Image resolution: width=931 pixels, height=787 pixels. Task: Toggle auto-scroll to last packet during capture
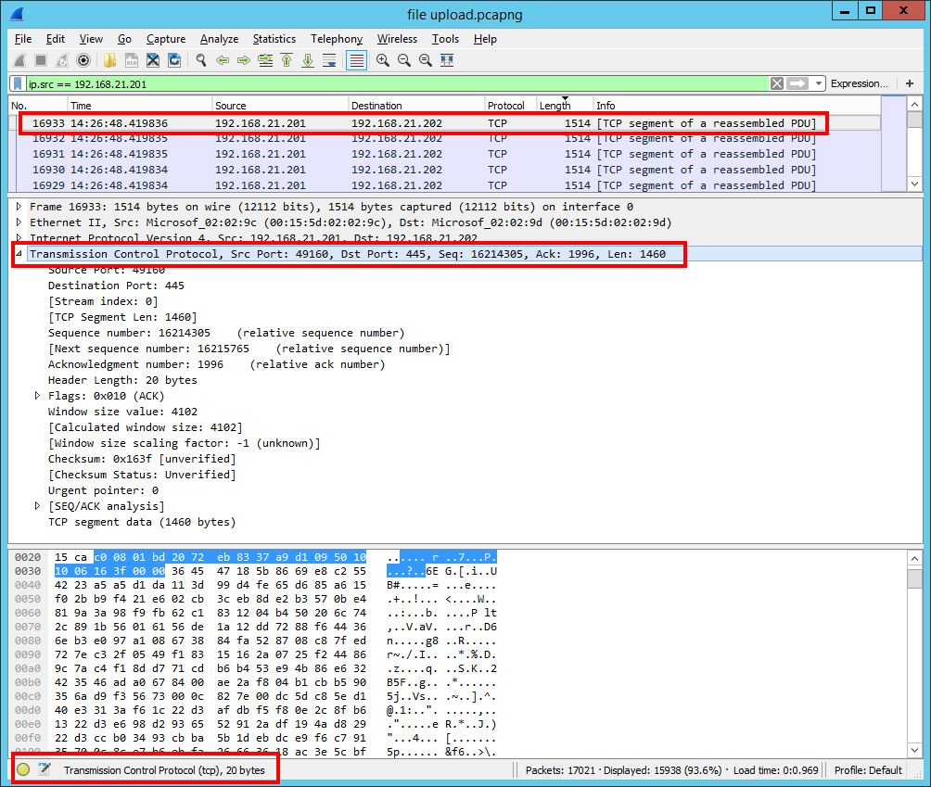click(329, 60)
